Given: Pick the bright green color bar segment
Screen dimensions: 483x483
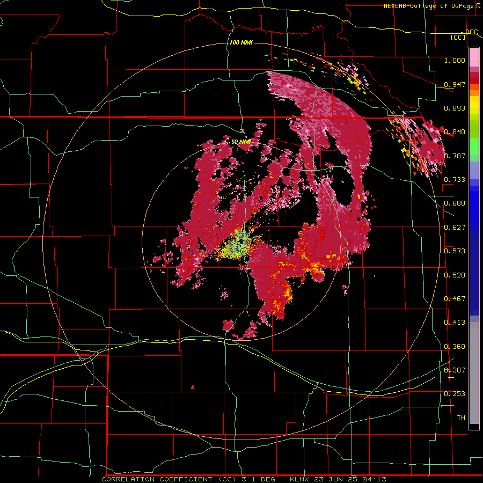Looking at the screenshot, I should pyautogui.click(x=474, y=147).
